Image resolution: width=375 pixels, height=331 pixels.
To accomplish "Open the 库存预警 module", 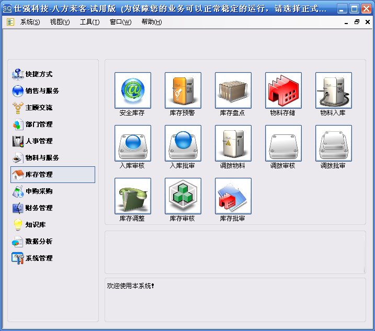I will [183, 90].
